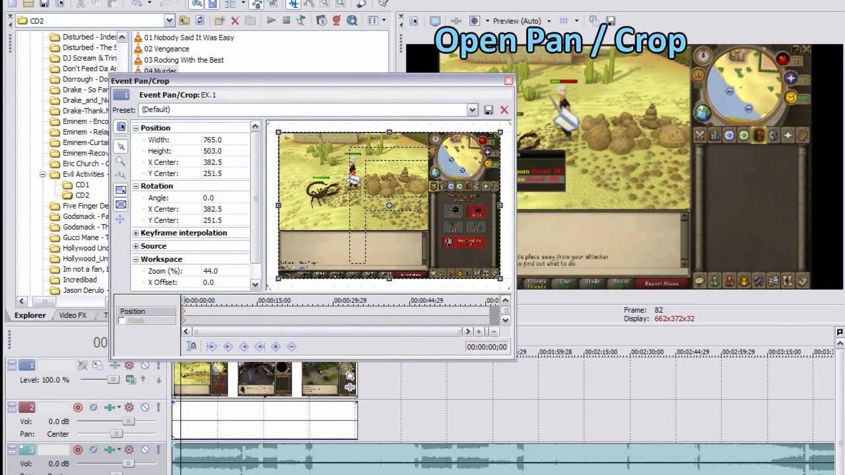Mute audio track 2

[x=145, y=408]
